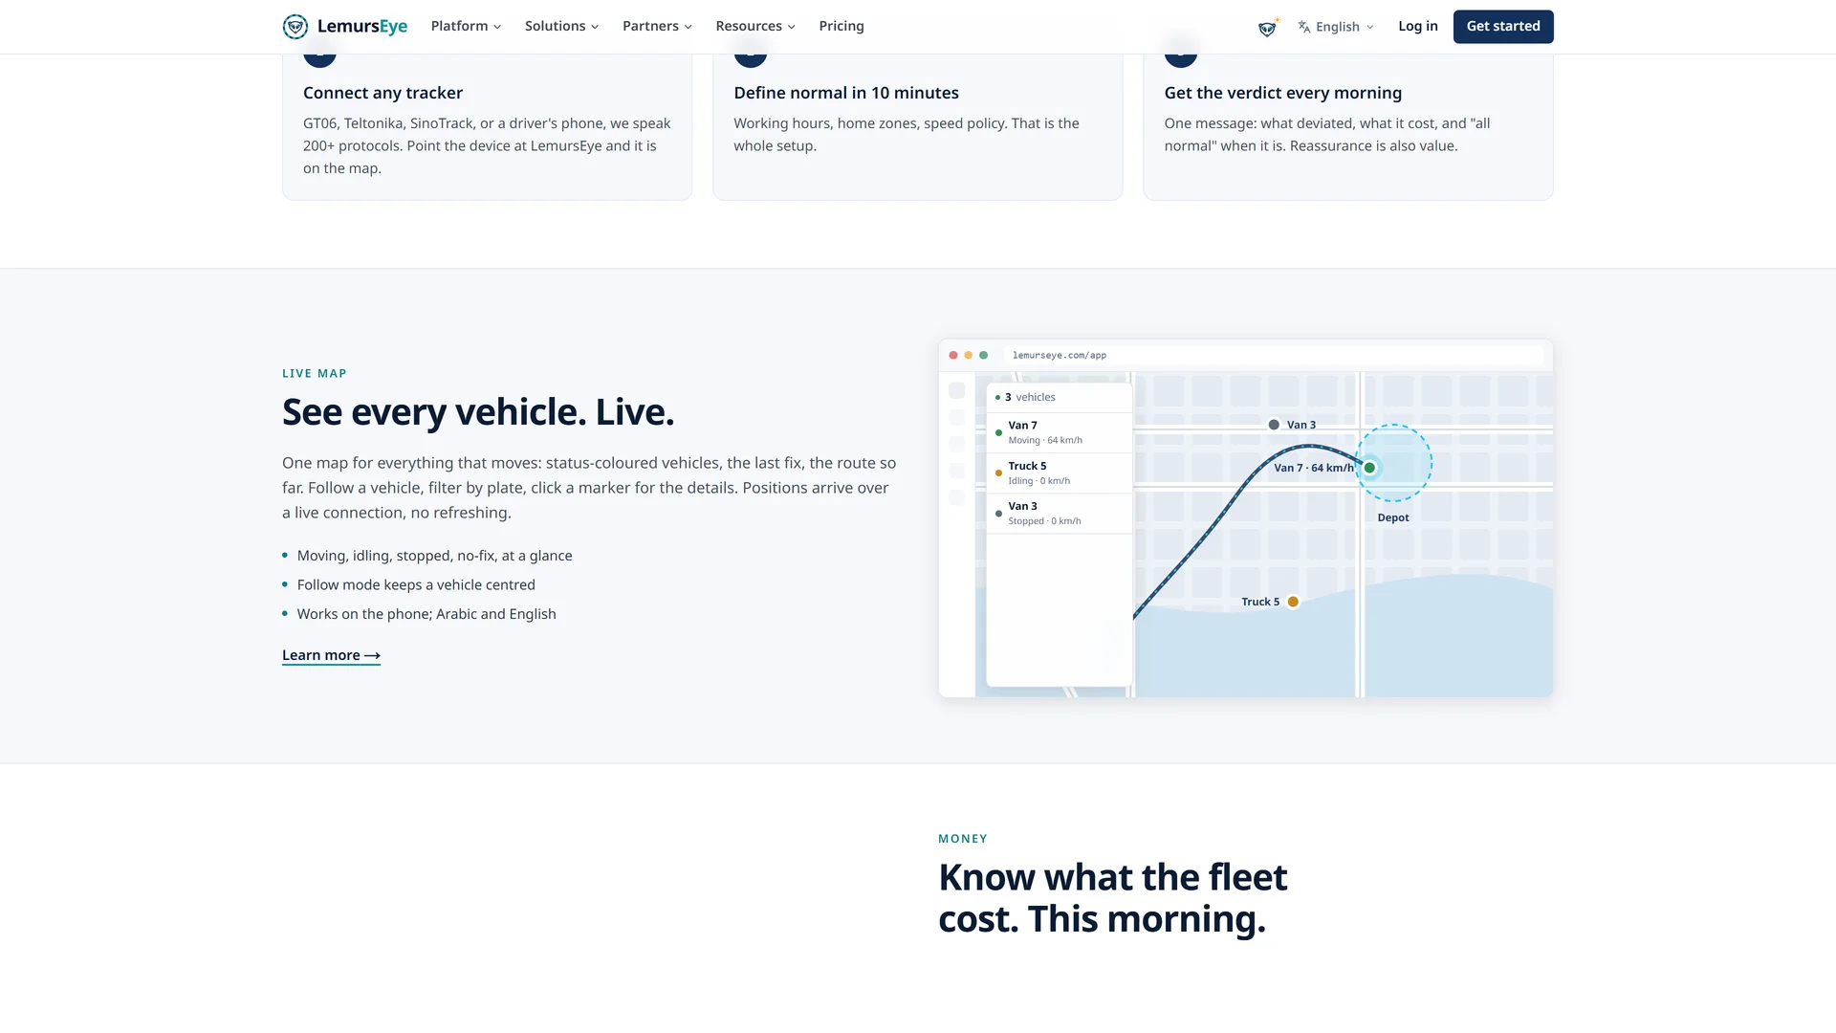
Task: Click the Truck 5 orange map marker
Action: [x=1293, y=602]
